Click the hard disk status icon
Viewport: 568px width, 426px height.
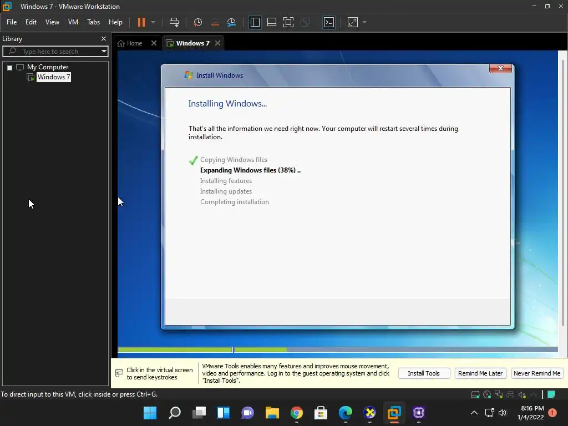click(475, 394)
